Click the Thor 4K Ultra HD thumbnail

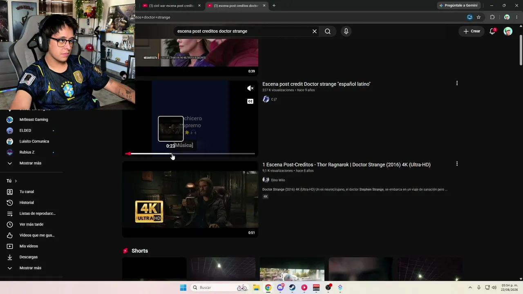190,199
